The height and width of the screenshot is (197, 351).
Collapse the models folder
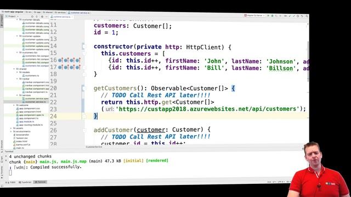click(x=17, y=72)
